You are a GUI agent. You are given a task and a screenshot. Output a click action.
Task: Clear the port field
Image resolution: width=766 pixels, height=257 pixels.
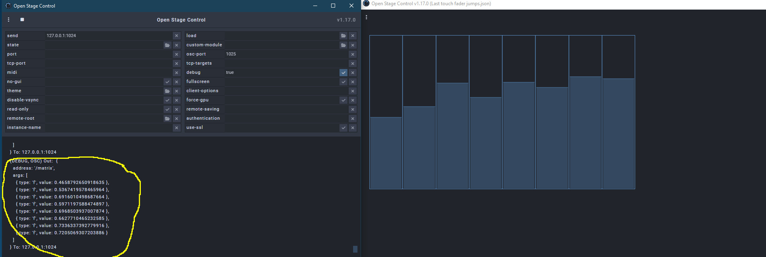point(176,54)
